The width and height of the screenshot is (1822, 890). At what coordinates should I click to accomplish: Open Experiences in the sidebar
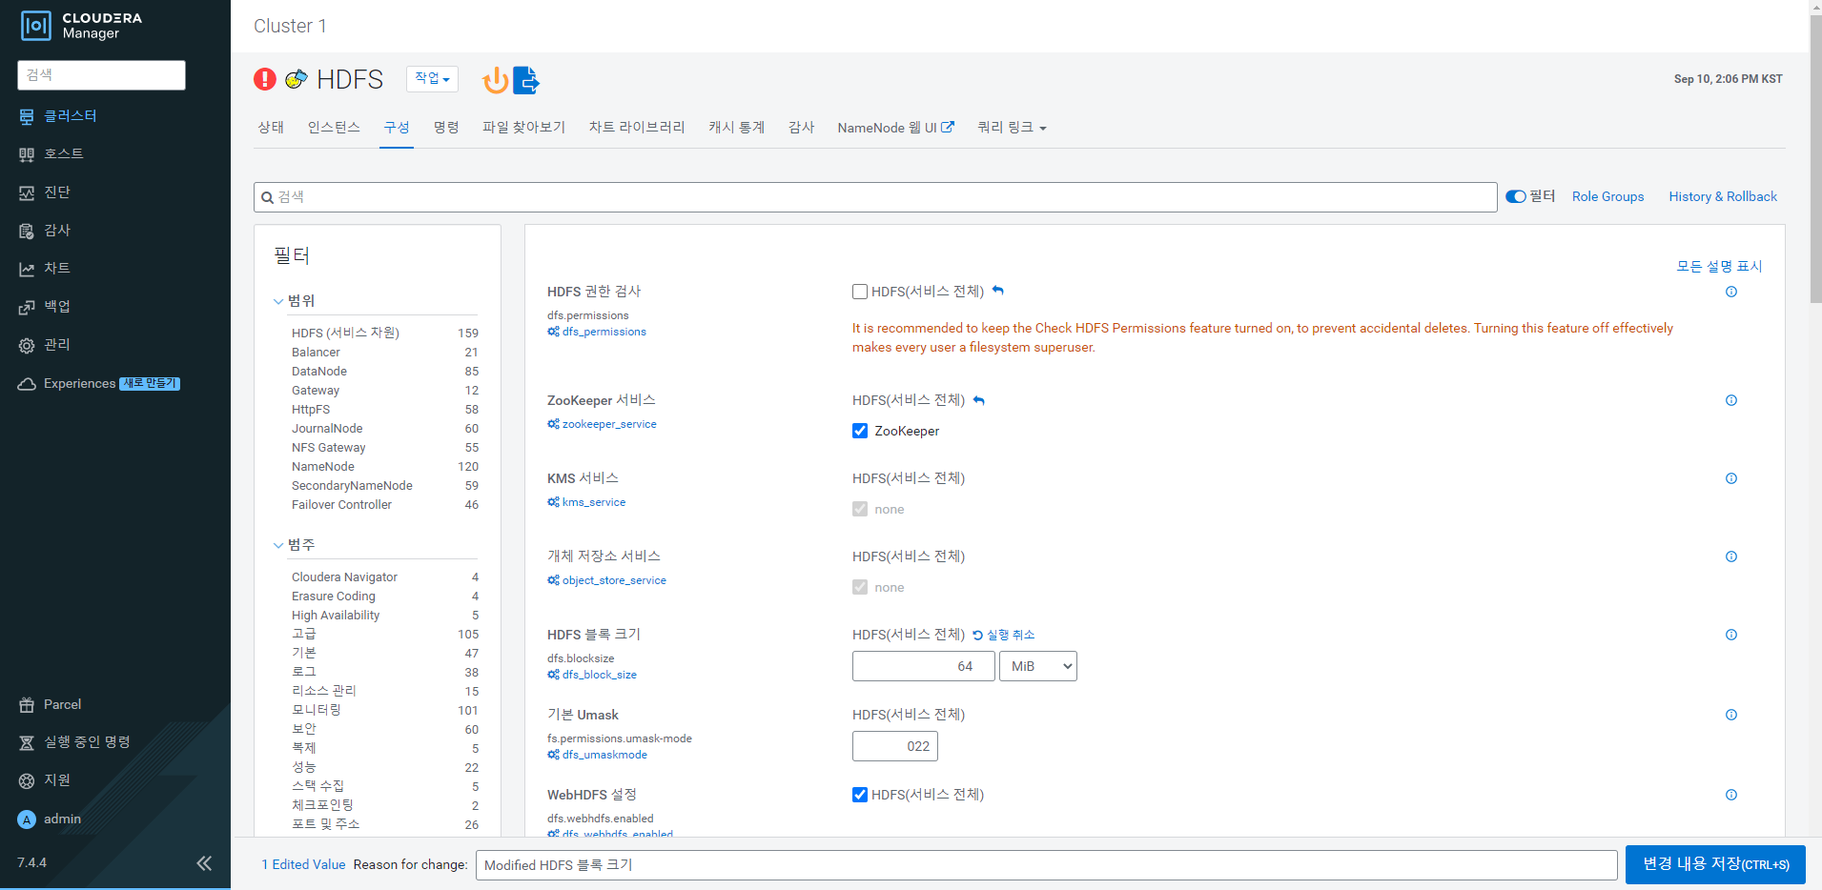(x=99, y=383)
